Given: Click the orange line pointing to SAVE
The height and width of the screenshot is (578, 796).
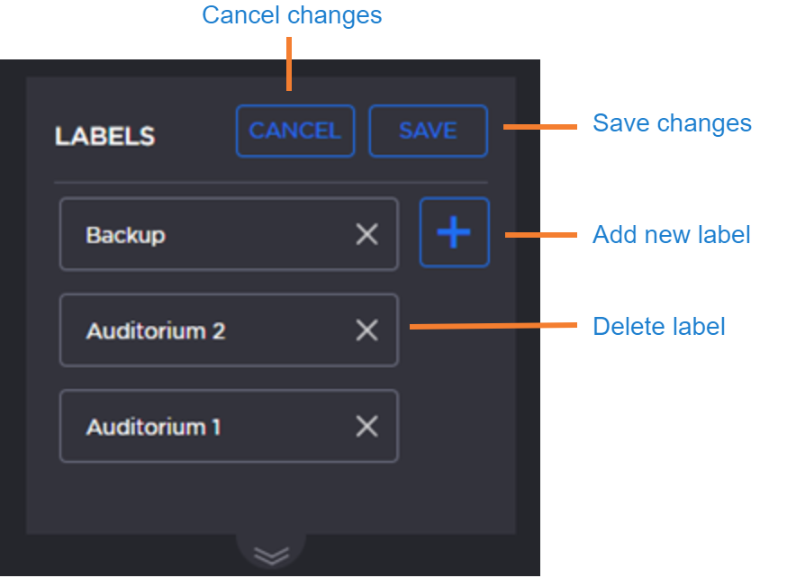Looking at the screenshot, I should [x=538, y=126].
